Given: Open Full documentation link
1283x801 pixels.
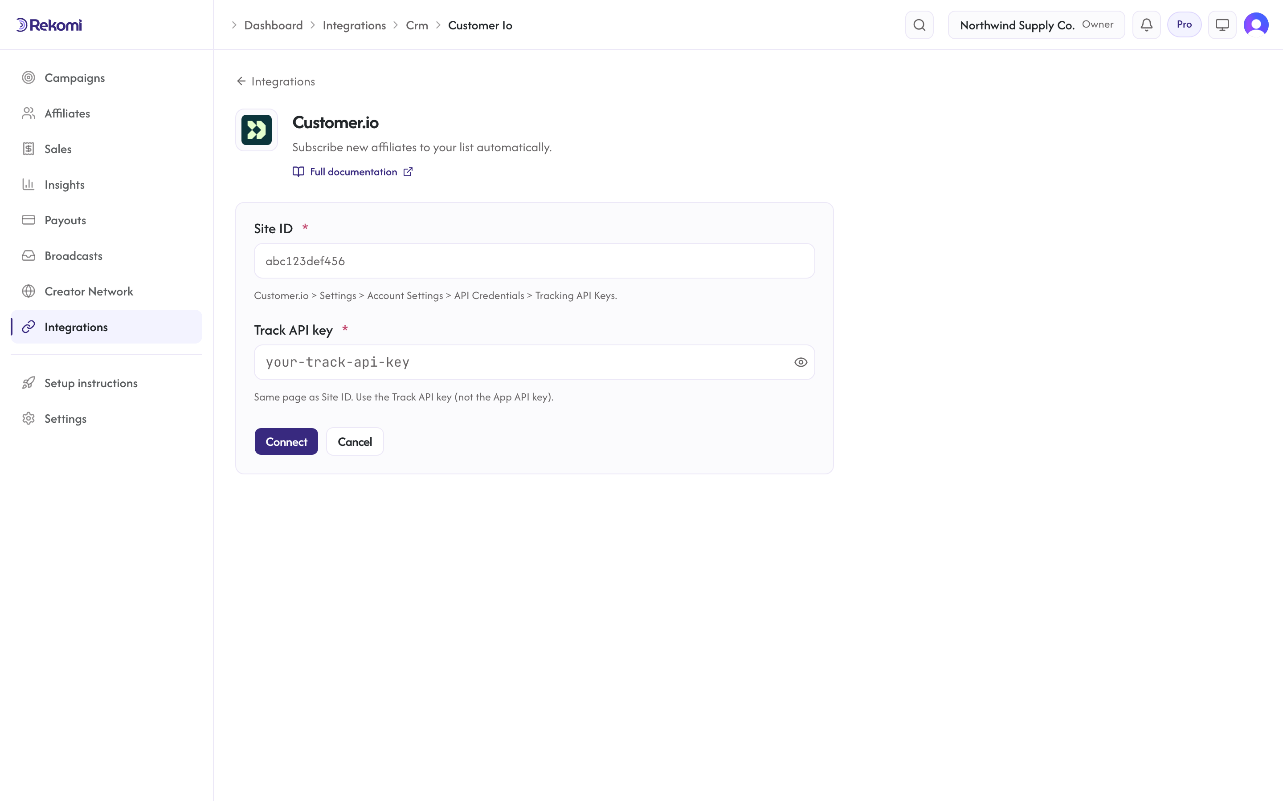Looking at the screenshot, I should (353, 172).
